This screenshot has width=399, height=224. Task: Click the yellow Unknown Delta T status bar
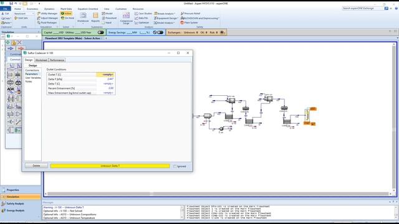tap(110, 166)
